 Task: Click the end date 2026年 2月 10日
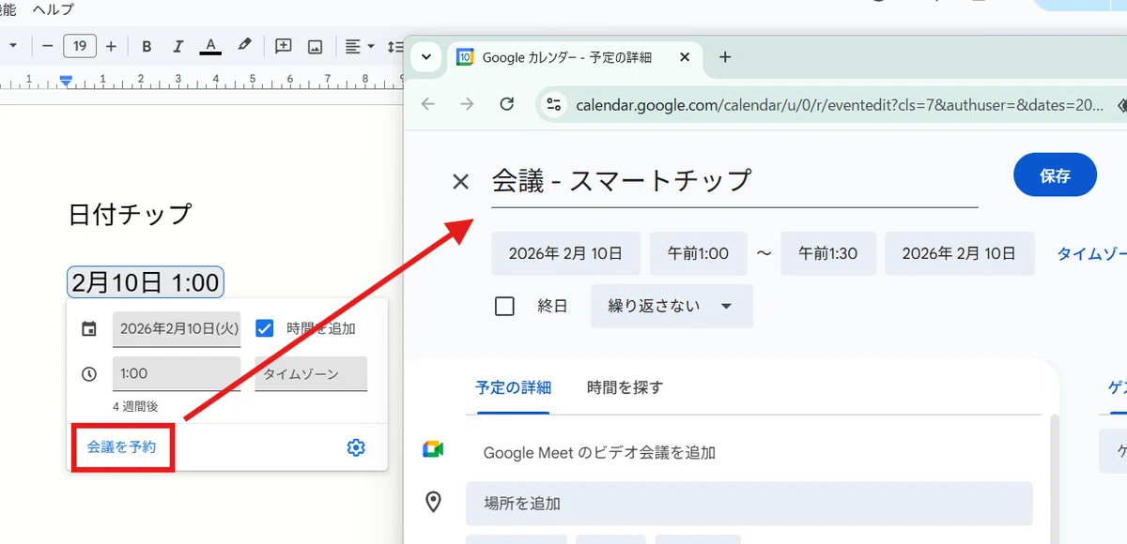point(960,253)
